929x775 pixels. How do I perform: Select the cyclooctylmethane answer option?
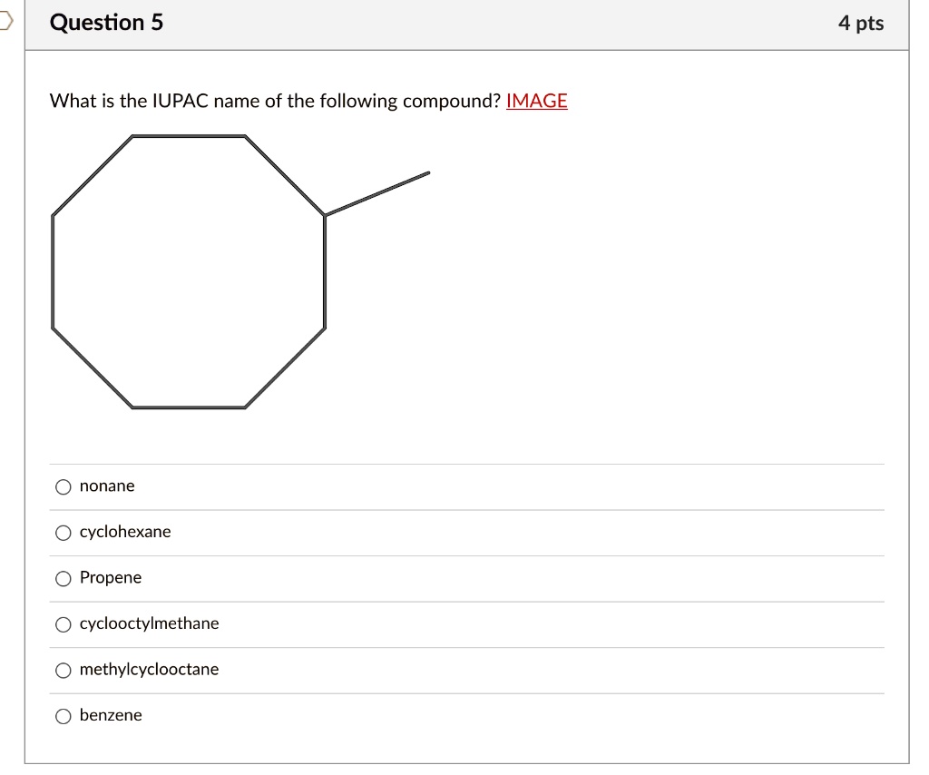tap(64, 624)
